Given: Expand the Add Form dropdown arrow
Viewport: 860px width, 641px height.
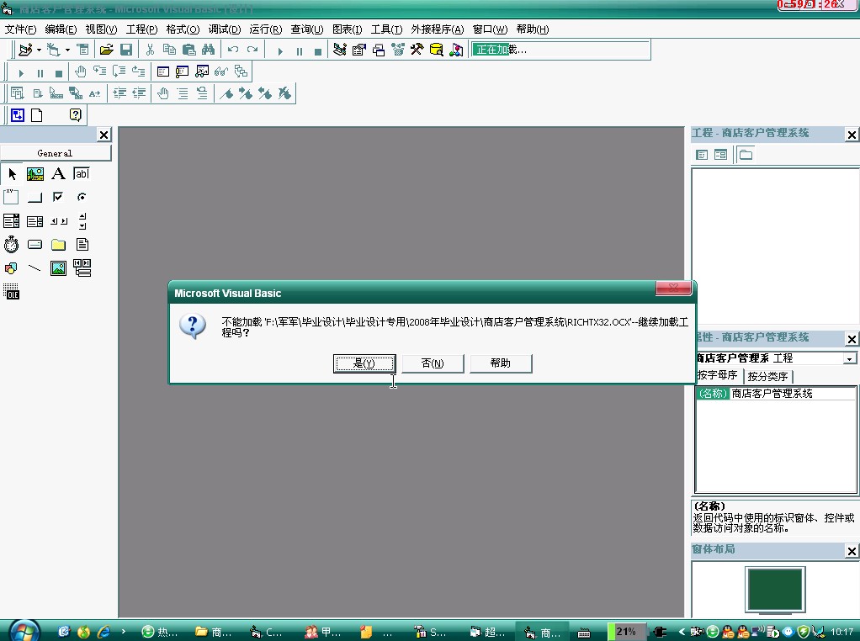Looking at the screenshot, I should 67,50.
